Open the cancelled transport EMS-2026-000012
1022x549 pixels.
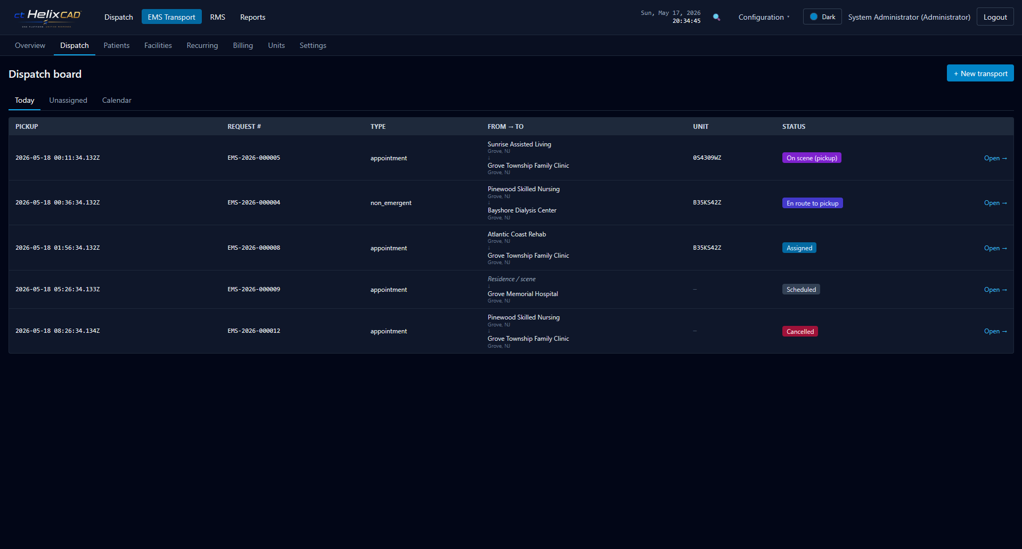[x=995, y=331]
